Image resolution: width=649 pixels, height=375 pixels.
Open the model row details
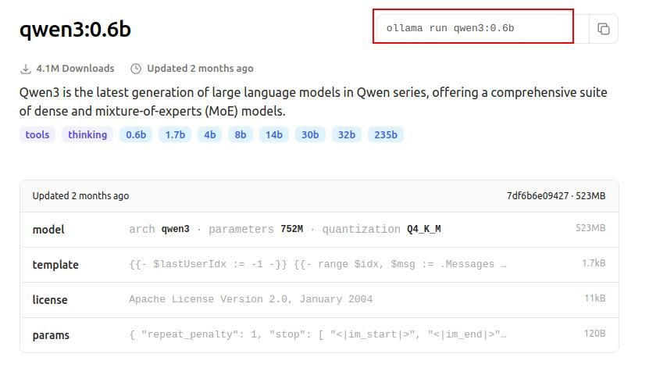[319, 230]
